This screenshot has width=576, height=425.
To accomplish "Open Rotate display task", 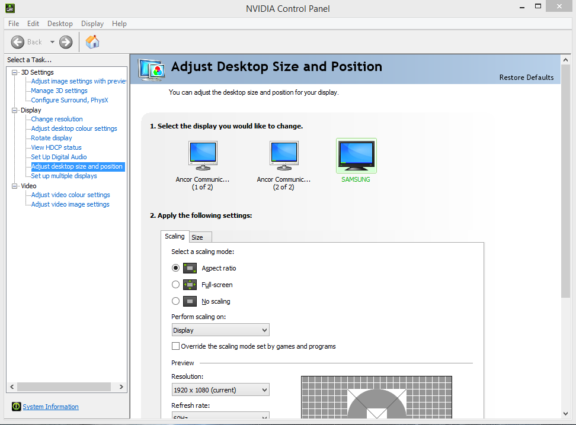I will 52,138.
